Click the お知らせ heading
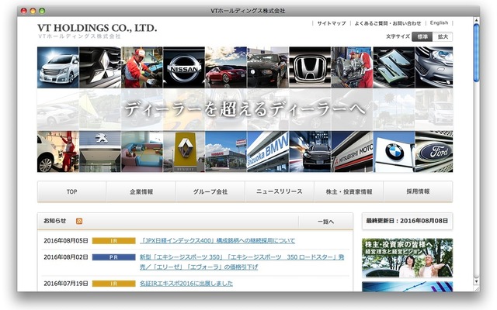 point(55,221)
